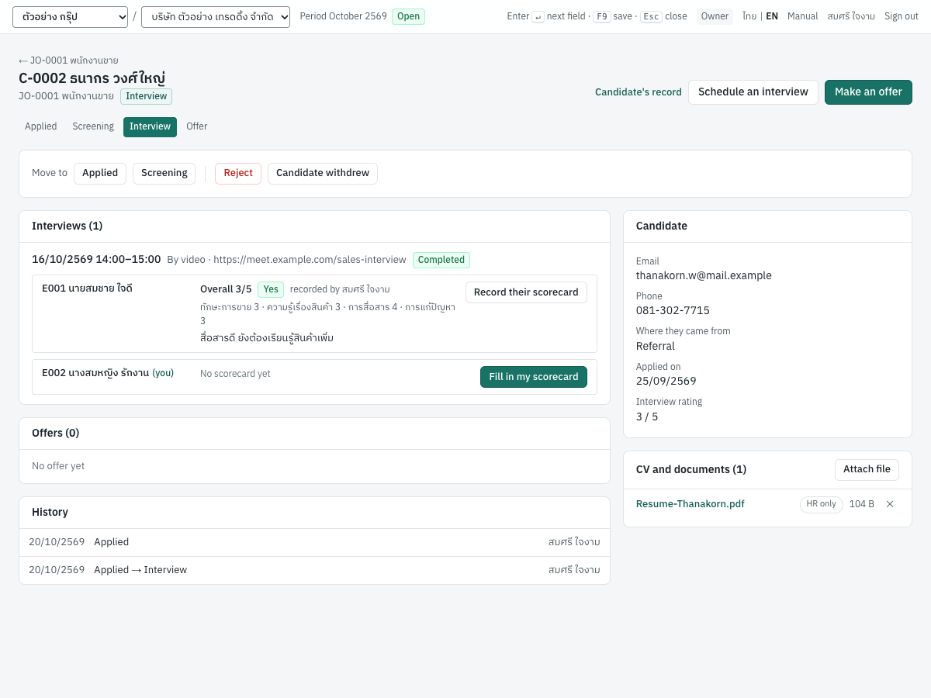931x698 pixels.
Task: Click the email thanakorn.w@mail.example
Action: pyautogui.click(x=704, y=275)
